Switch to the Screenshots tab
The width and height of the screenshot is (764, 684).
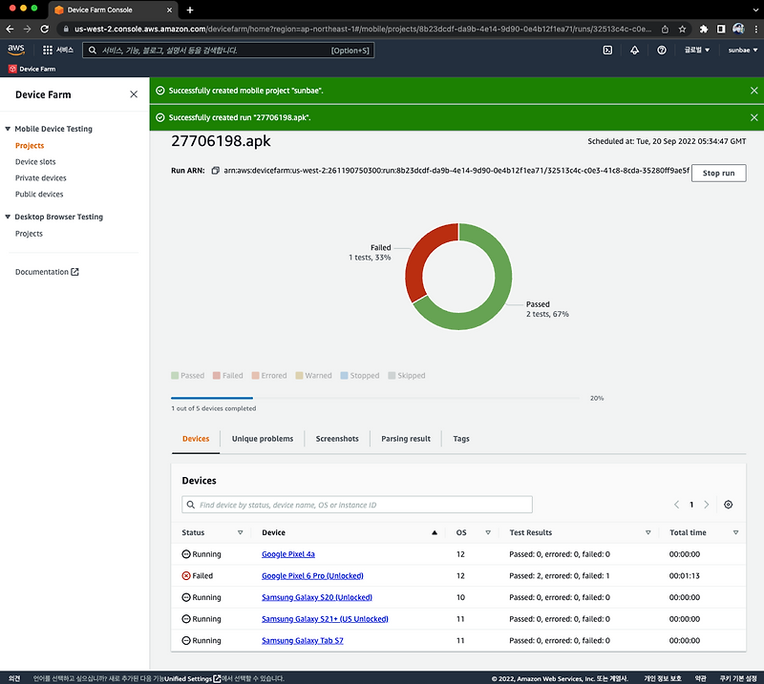coord(337,439)
